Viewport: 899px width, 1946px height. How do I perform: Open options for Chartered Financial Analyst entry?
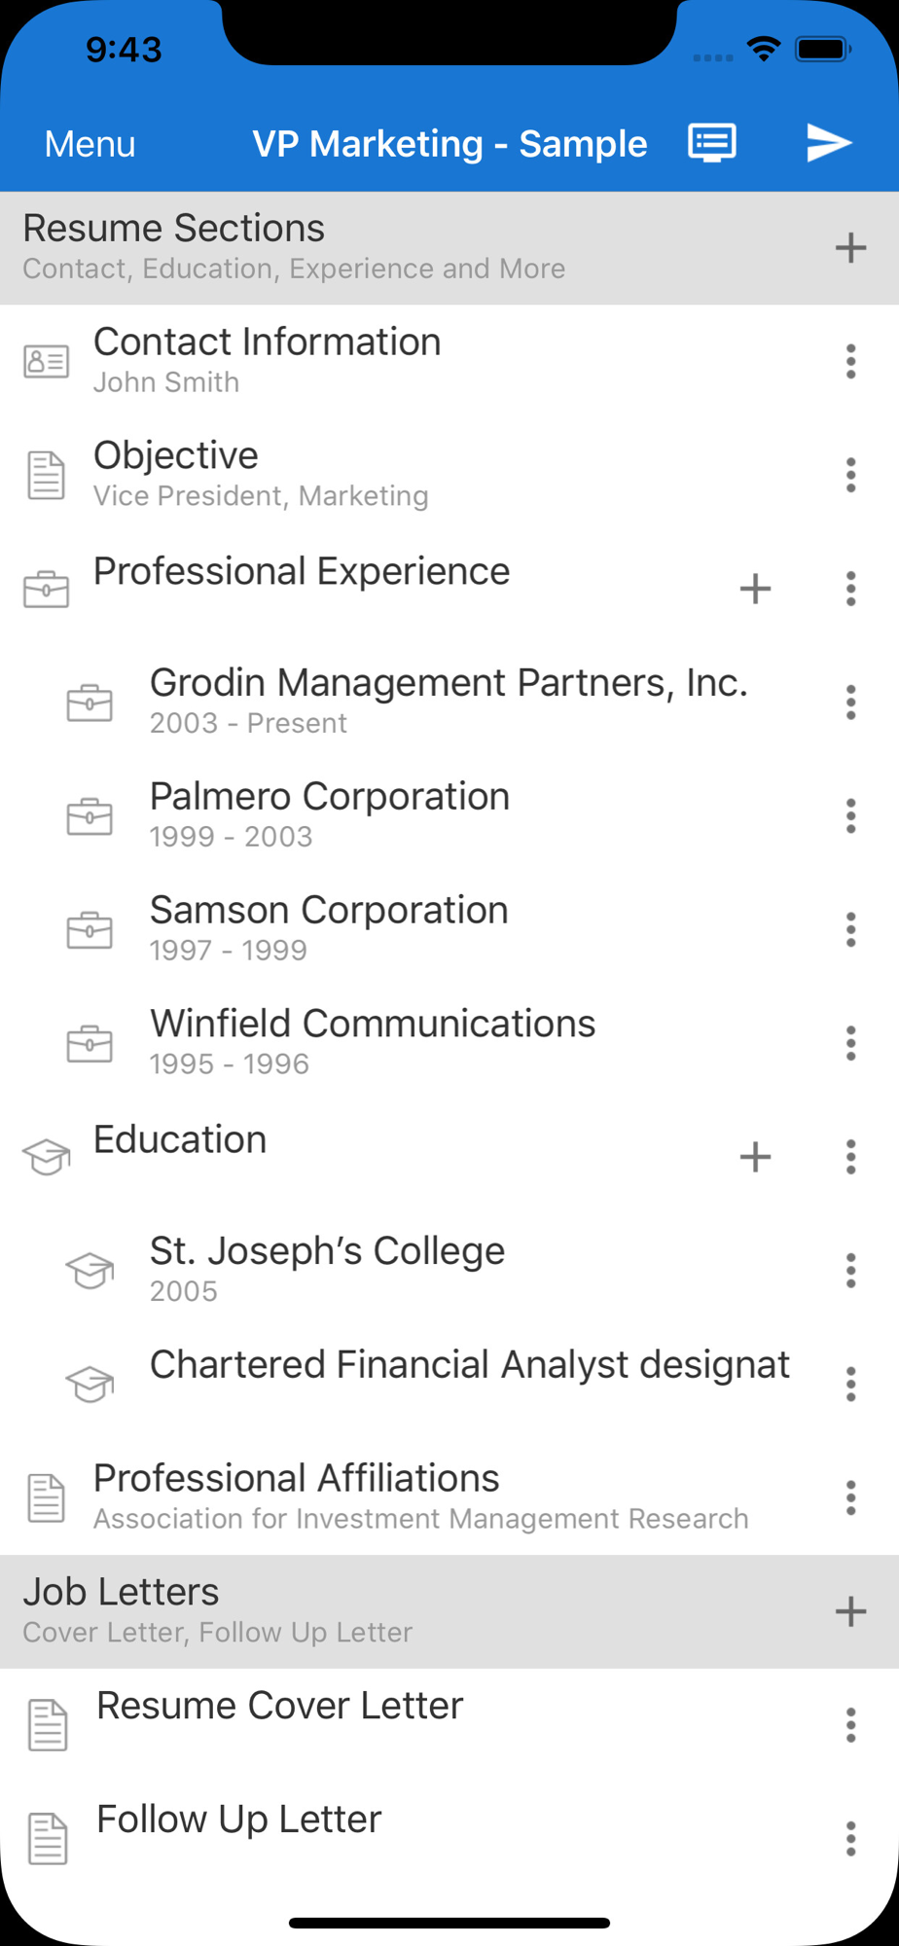(850, 1384)
